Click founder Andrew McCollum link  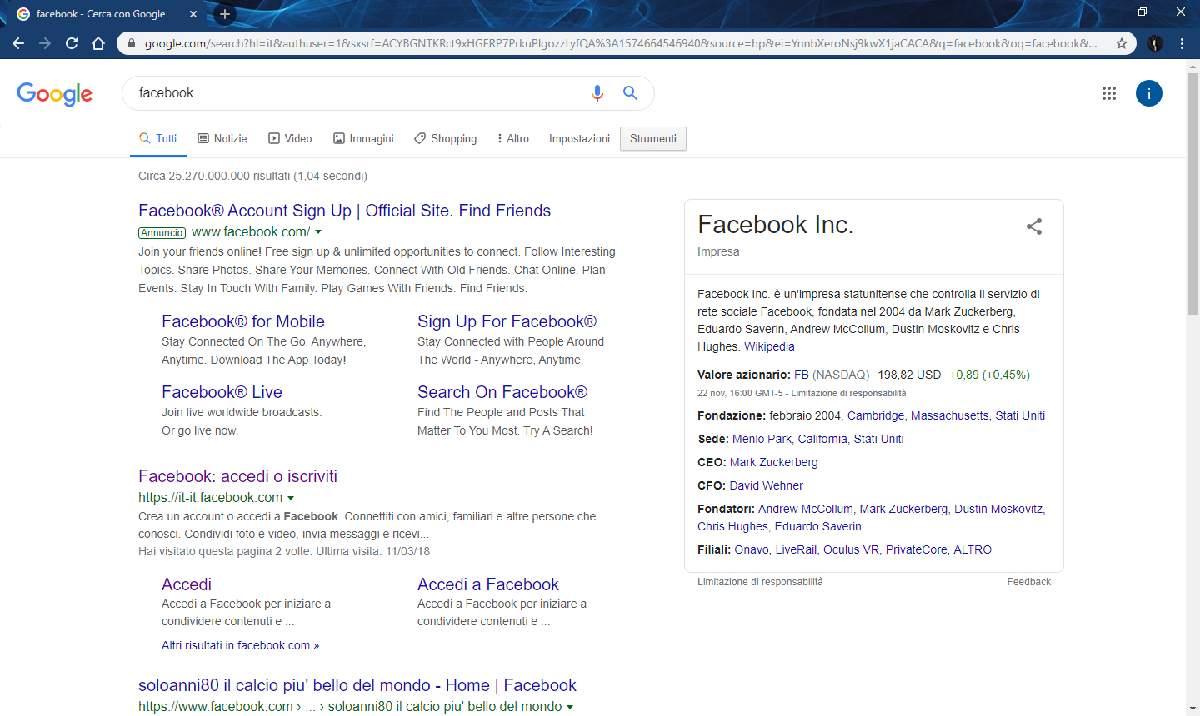tap(806, 509)
